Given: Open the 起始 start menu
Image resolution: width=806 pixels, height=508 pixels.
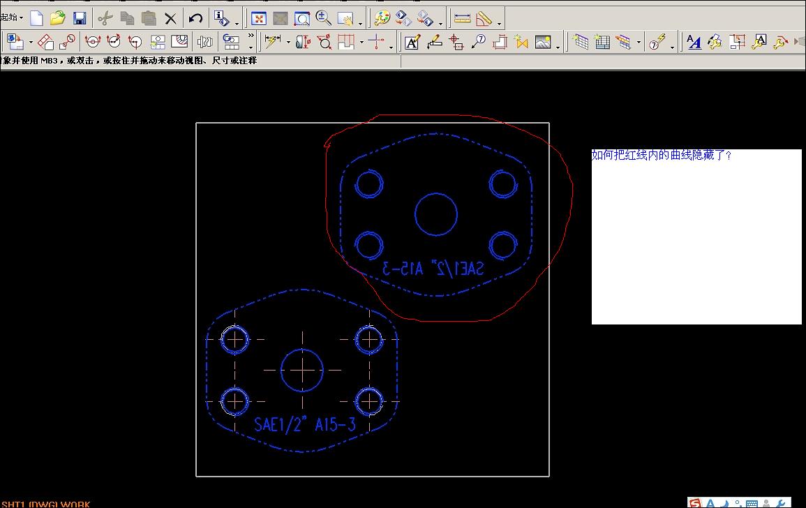Looking at the screenshot, I should pos(12,17).
